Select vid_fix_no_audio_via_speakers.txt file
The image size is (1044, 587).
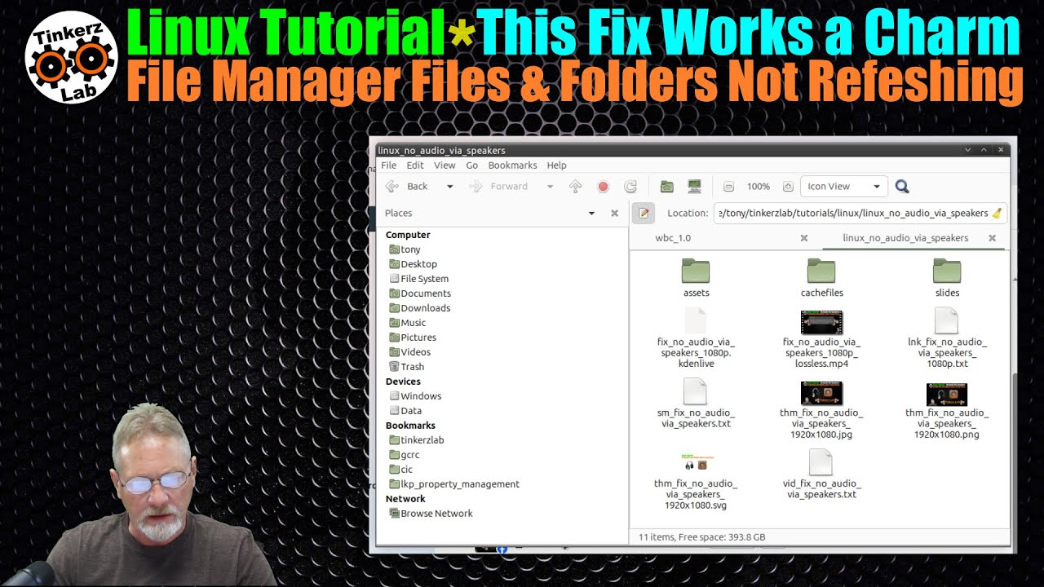click(x=821, y=475)
